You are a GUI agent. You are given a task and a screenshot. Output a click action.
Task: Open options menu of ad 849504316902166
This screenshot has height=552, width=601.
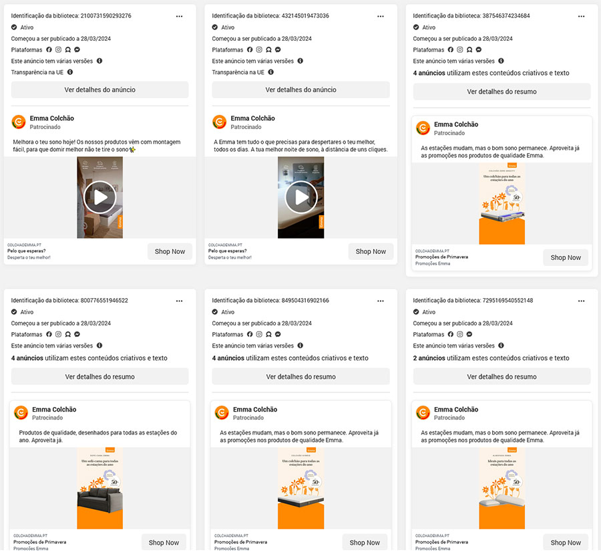380,301
